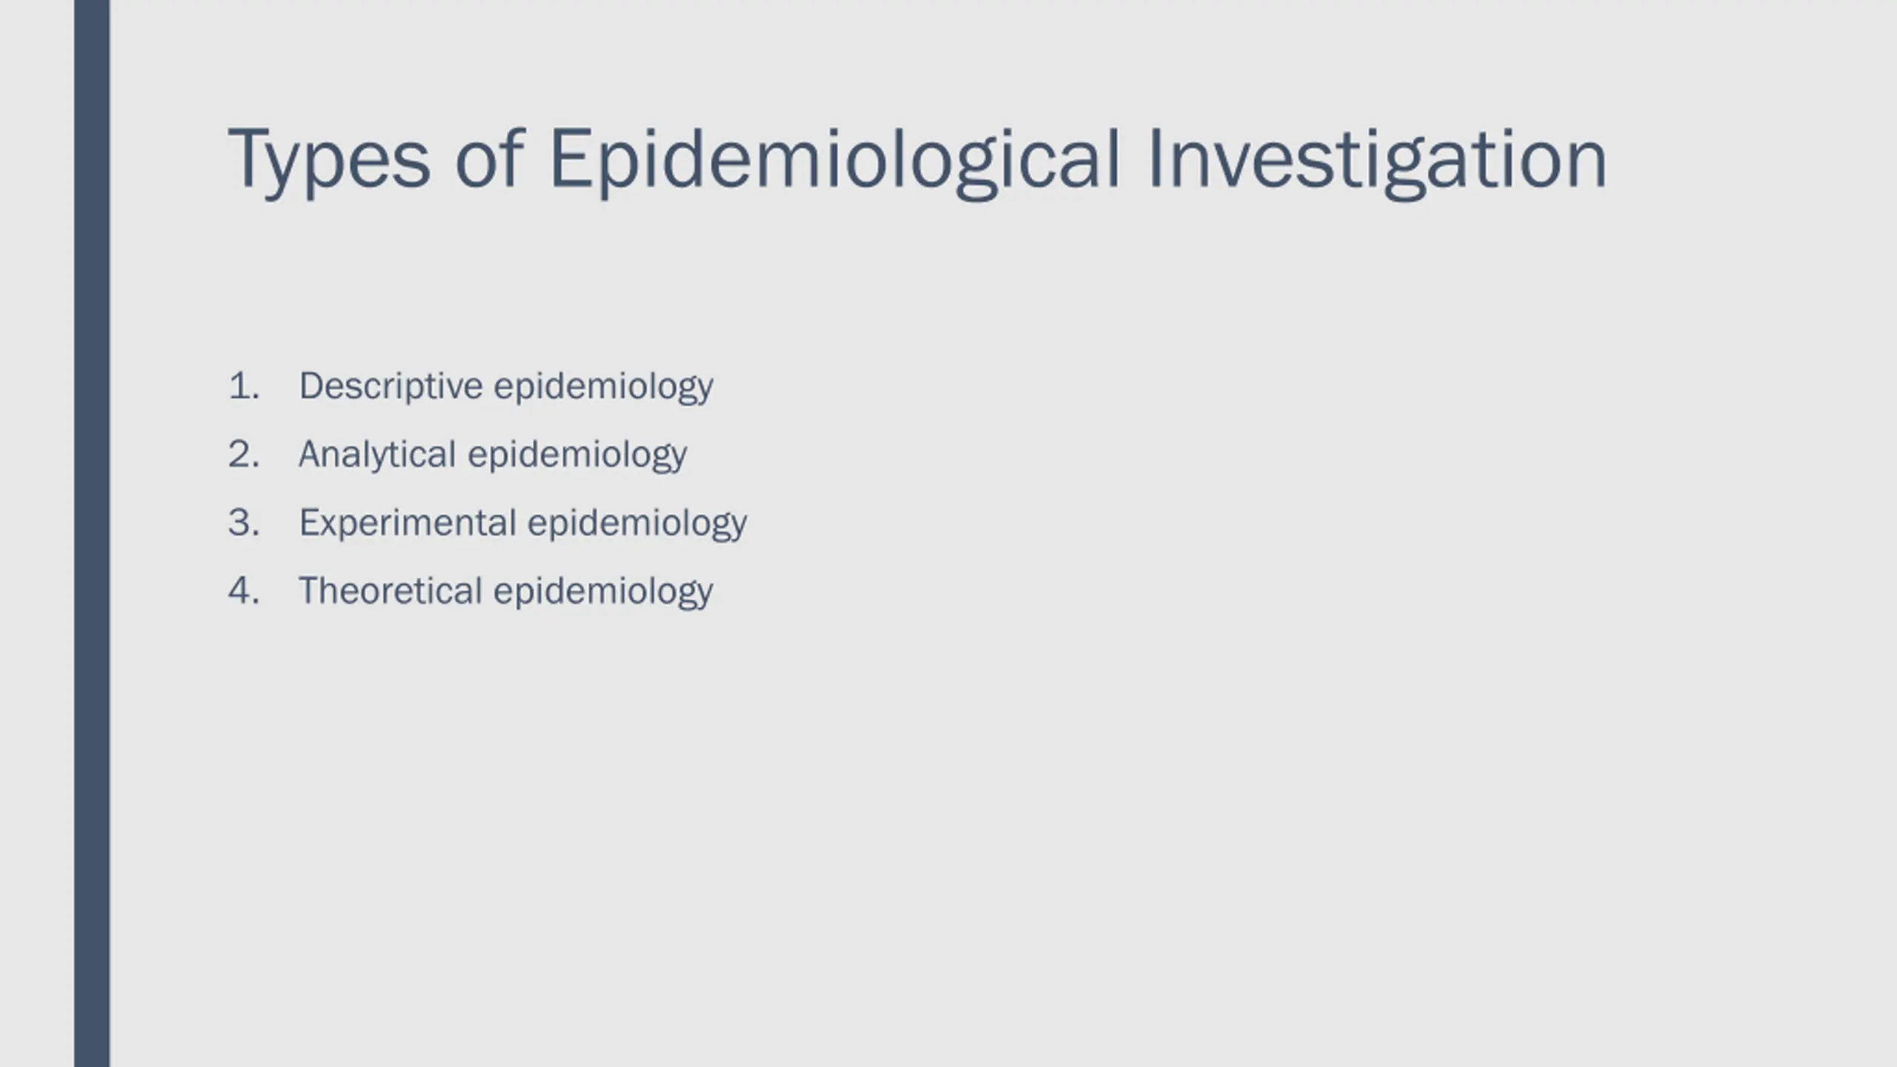The width and height of the screenshot is (1897, 1067).
Task: Click "epidemiology" in the Analytical item
Action: click(577, 455)
